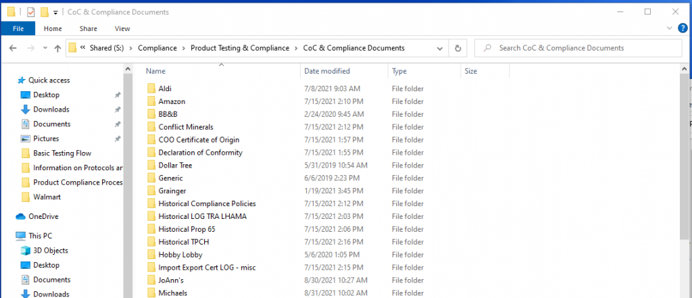The image size is (692, 298).
Task: Select Quick access in navigation pane
Action: 49,80
